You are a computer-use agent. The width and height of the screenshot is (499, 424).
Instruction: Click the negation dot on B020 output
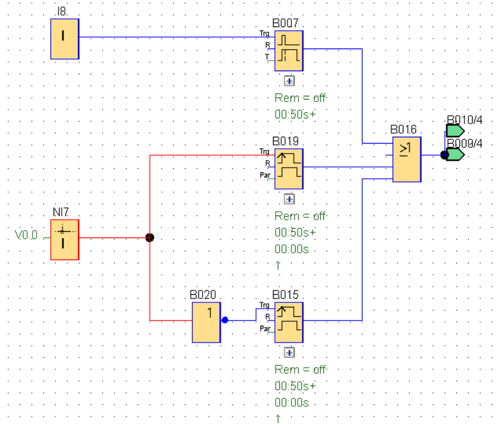tap(225, 320)
